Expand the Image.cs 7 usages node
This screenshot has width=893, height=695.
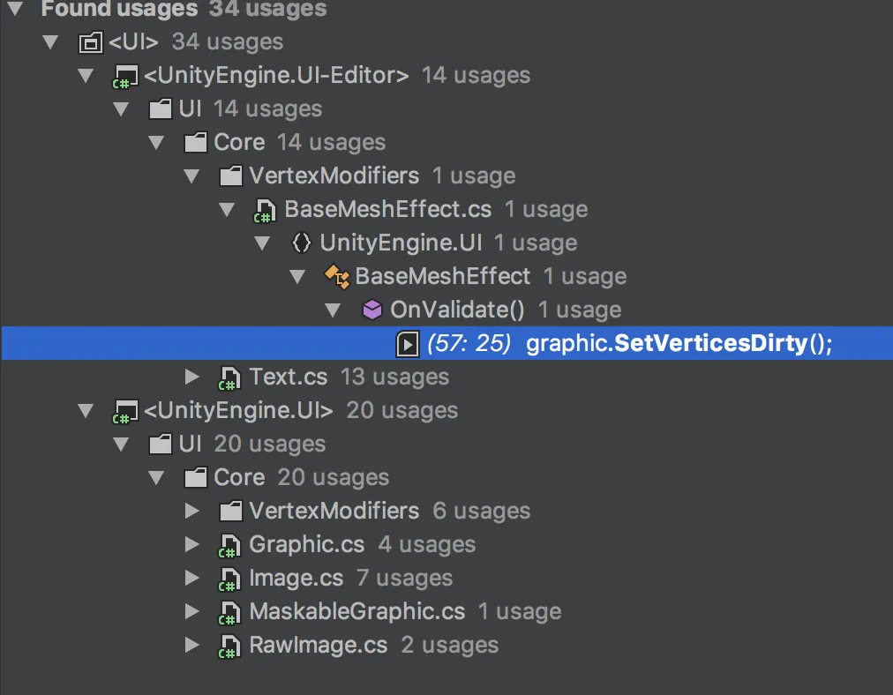(x=192, y=578)
